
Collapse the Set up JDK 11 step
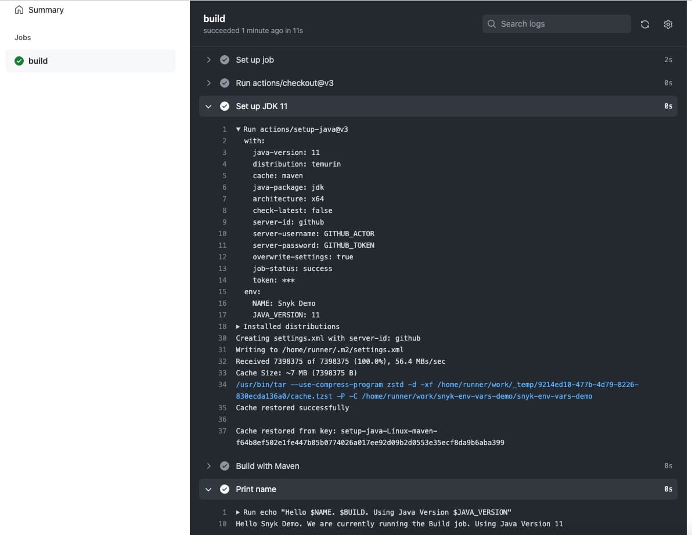point(209,106)
